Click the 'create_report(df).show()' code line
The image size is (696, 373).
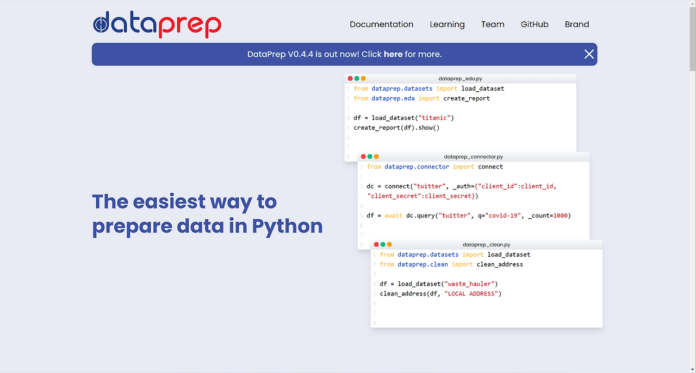396,128
